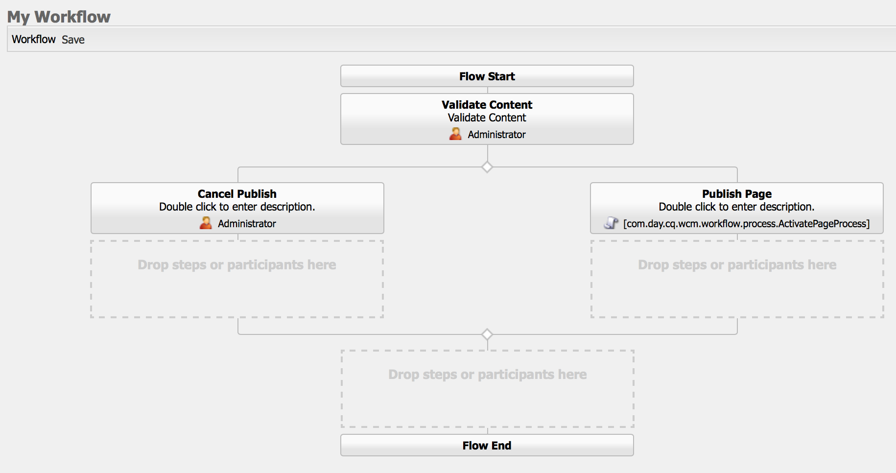Click the My Workflow title heading
Viewport: 896px width, 473px height.
click(59, 16)
